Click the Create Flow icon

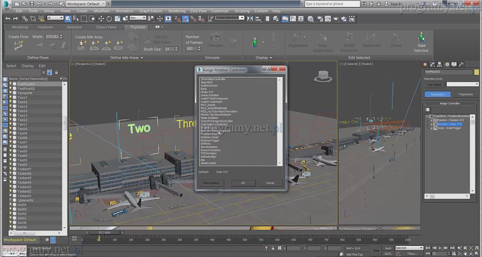tap(18, 46)
